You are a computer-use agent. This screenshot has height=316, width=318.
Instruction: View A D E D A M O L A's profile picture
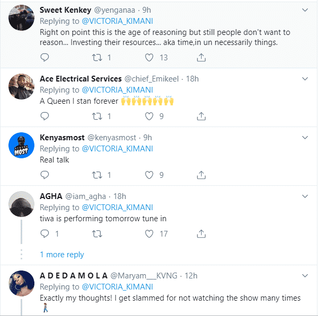tap(21, 287)
